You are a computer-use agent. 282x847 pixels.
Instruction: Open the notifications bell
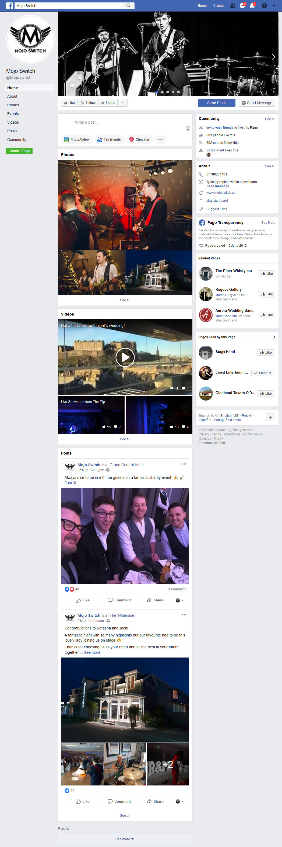click(252, 6)
